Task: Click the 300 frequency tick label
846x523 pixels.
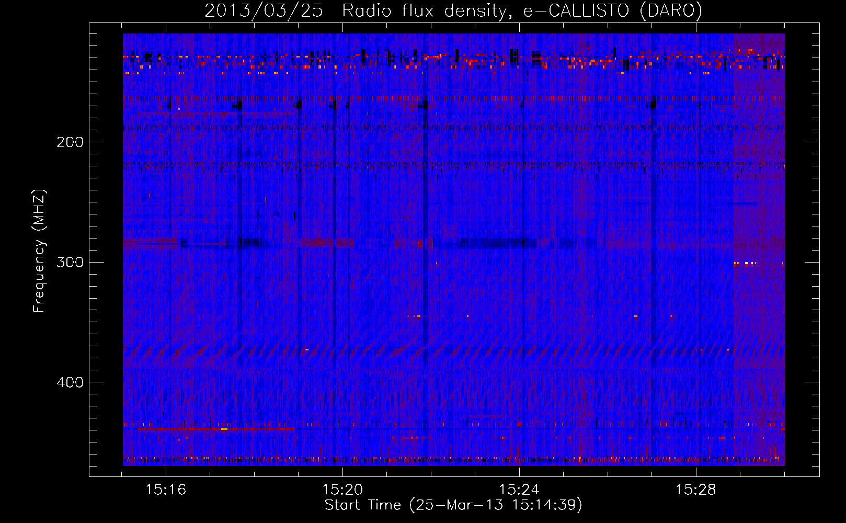Action: [x=70, y=262]
